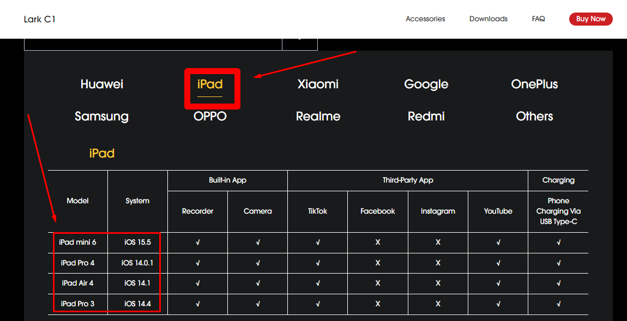Click the Instagram X mark for iPad Pro 4
The height and width of the screenshot is (321, 627).
438,263
